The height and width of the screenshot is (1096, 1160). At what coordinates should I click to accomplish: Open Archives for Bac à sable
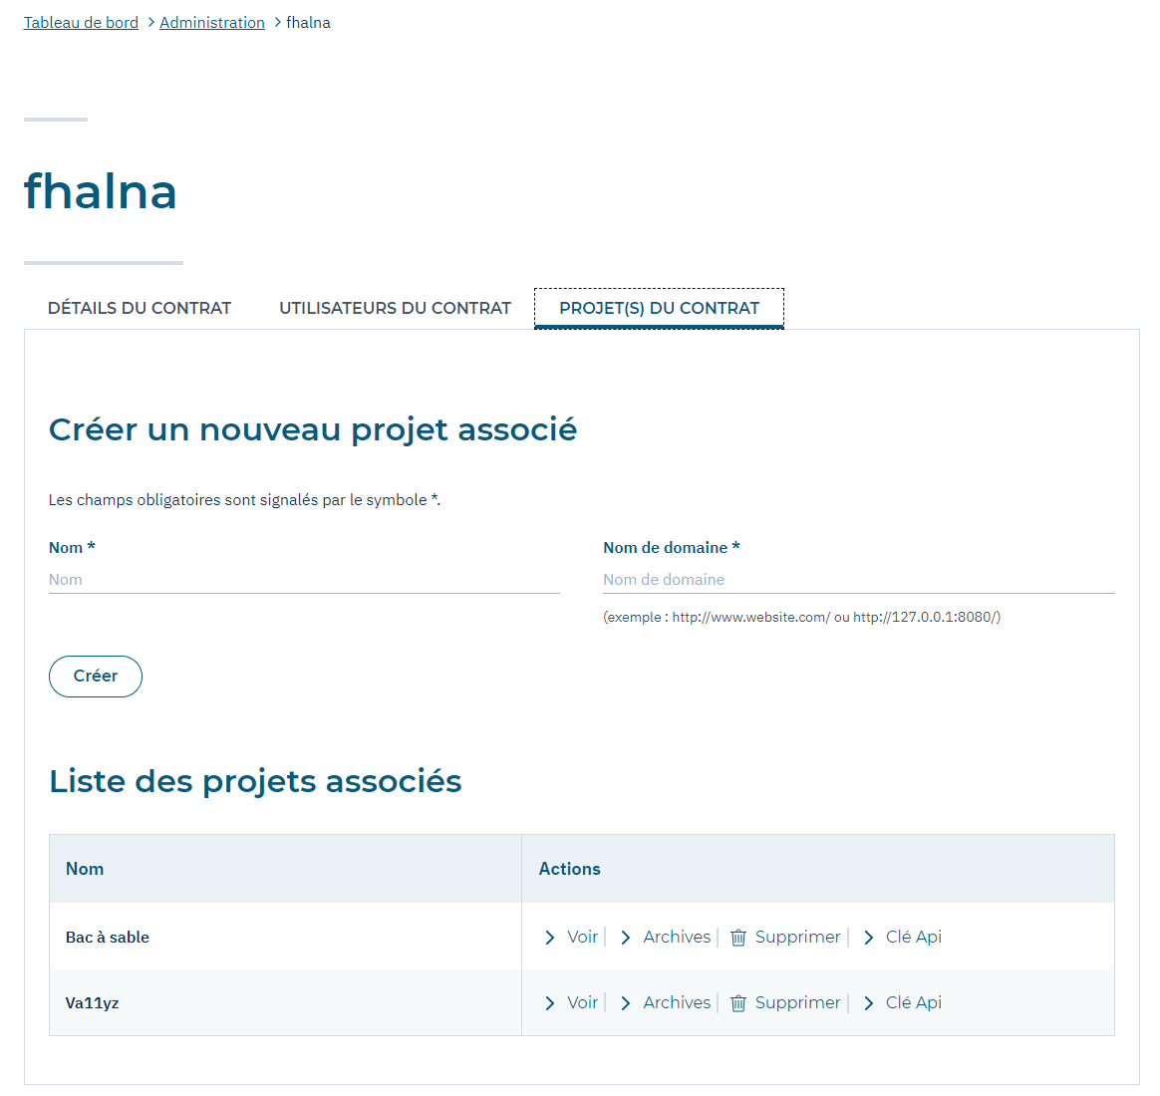677,937
